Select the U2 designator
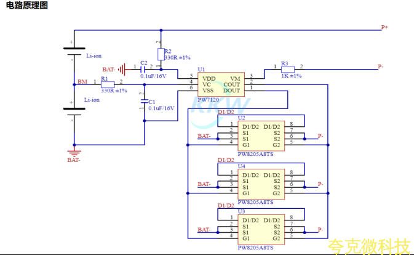This screenshot has width=414, height=255. (241, 118)
